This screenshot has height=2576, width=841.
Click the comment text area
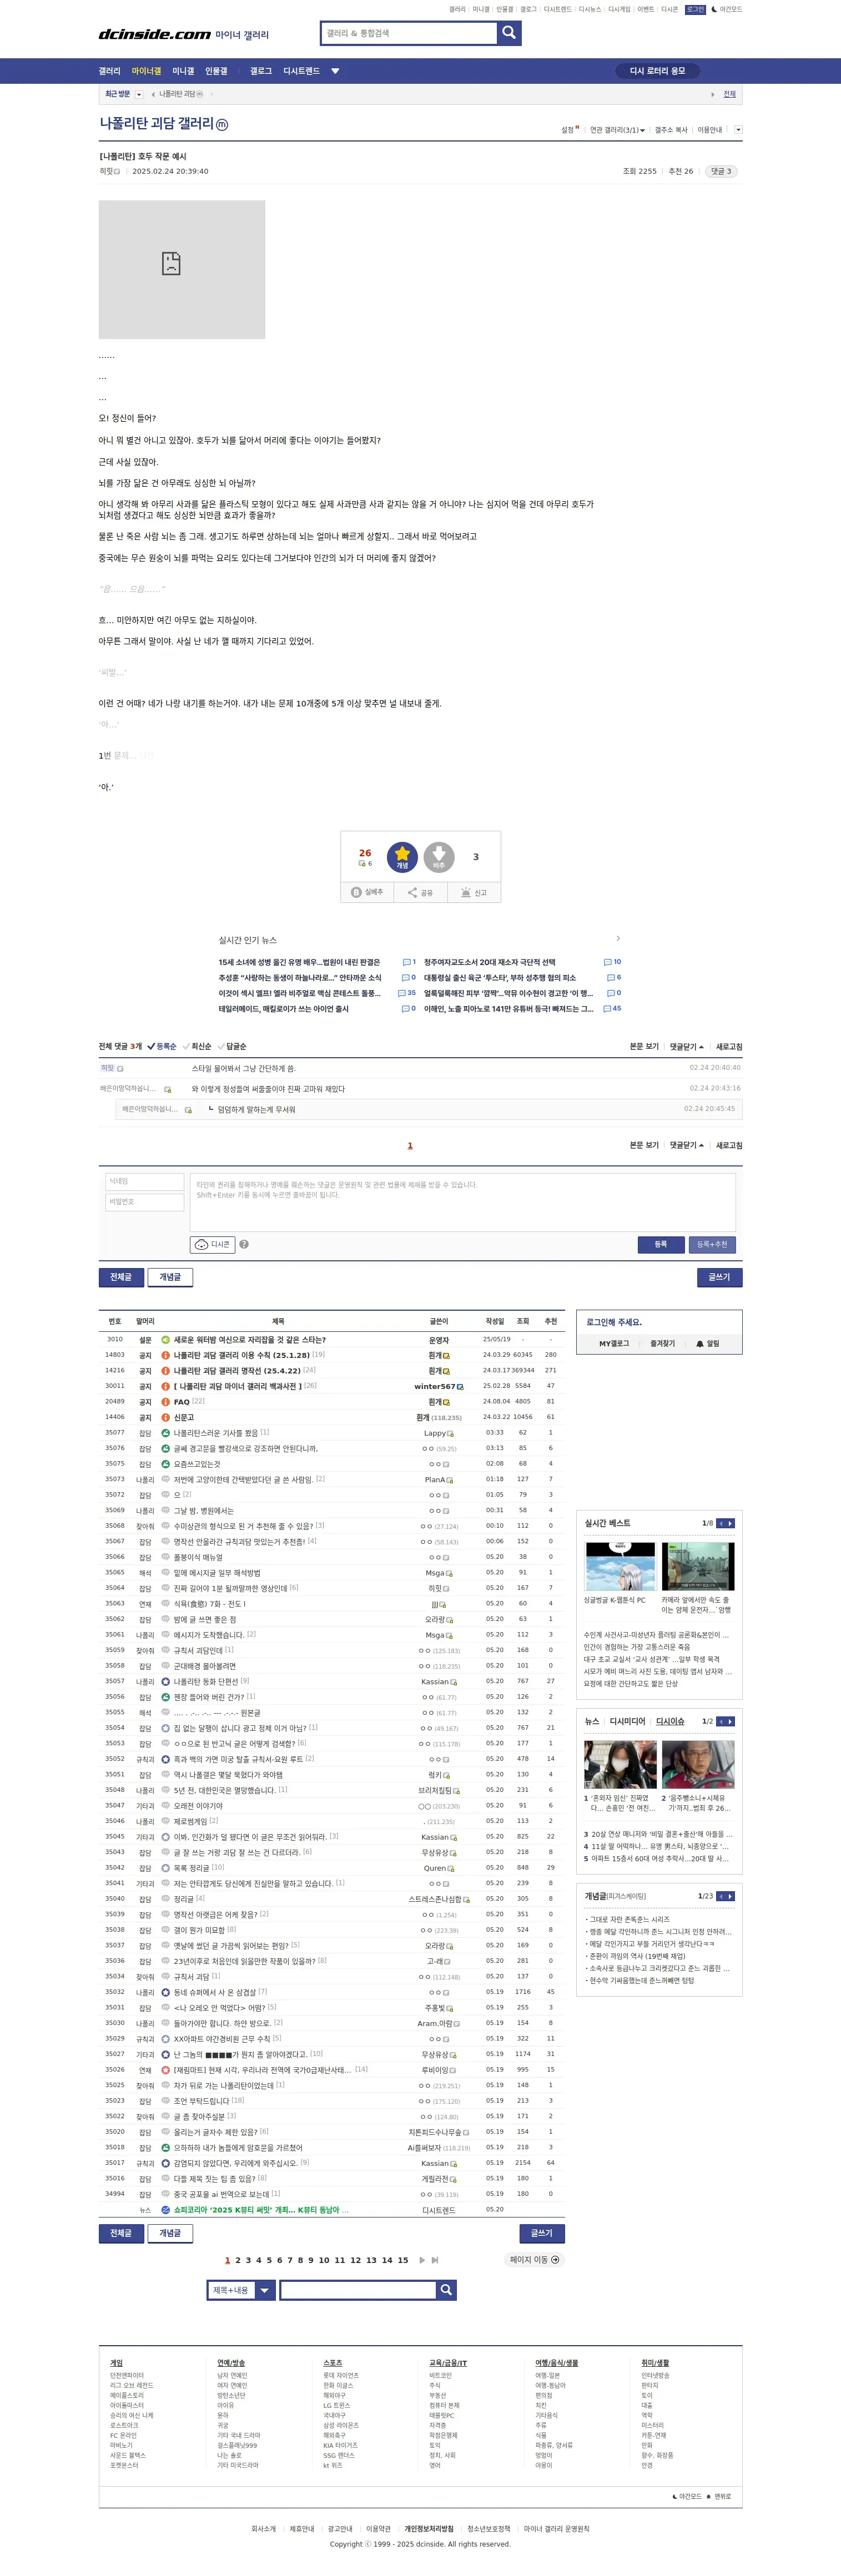tap(463, 1201)
